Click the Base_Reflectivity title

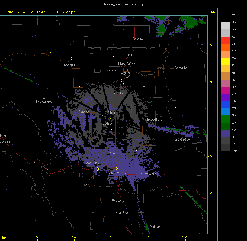123,4
